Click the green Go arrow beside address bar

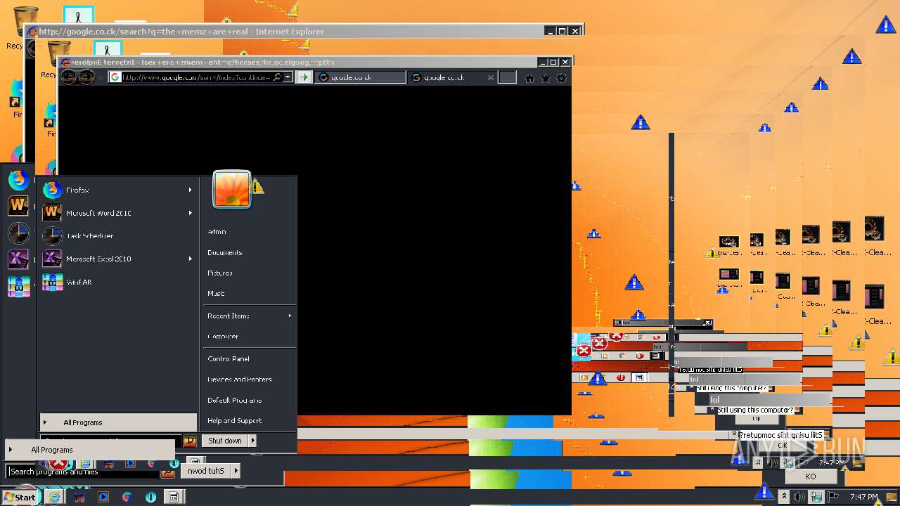304,77
